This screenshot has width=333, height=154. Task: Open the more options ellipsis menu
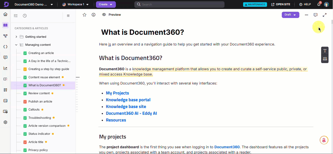tap(306, 15)
